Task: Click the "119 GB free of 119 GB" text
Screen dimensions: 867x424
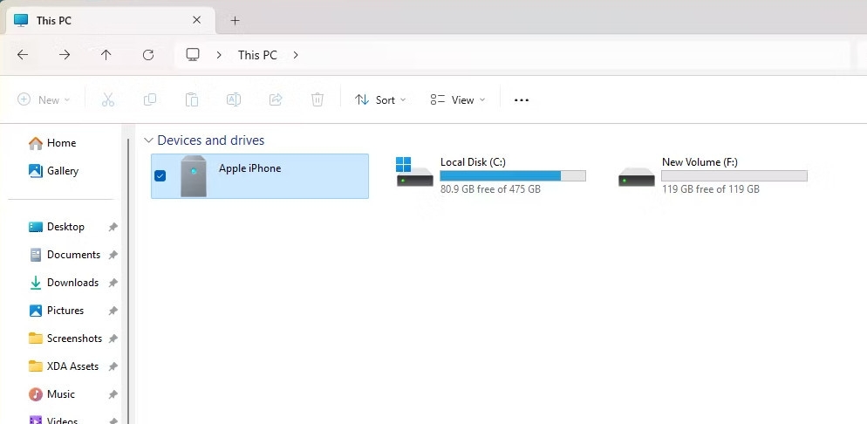Action: (x=711, y=189)
